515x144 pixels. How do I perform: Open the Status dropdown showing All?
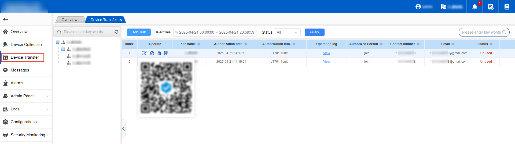(287, 32)
